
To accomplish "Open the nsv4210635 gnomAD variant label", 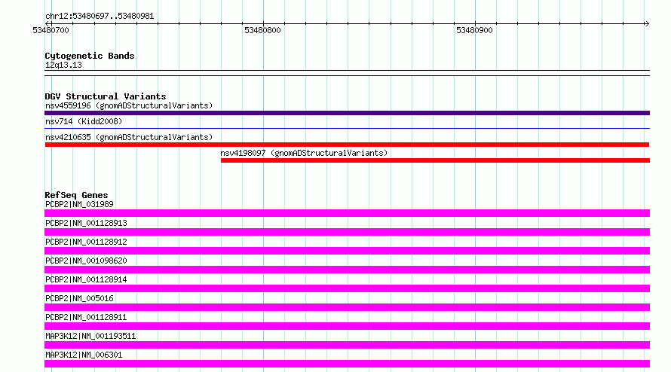I will point(129,137).
